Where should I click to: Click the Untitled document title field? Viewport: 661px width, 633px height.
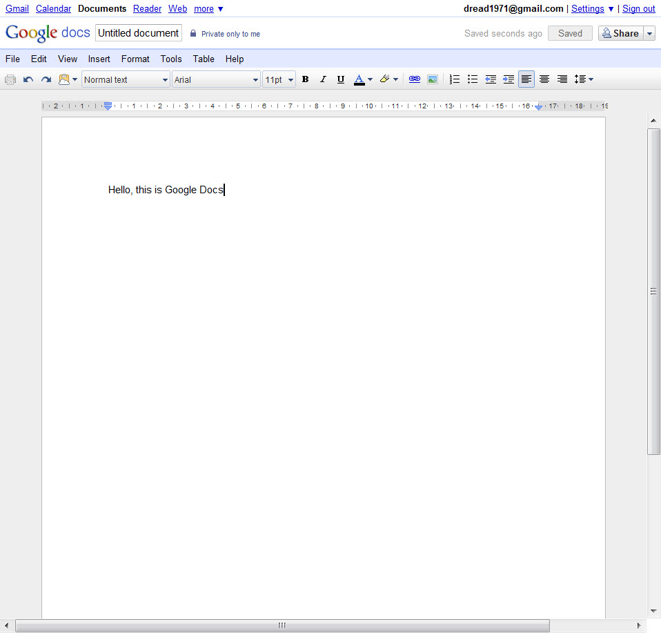(x=138, y=33)
